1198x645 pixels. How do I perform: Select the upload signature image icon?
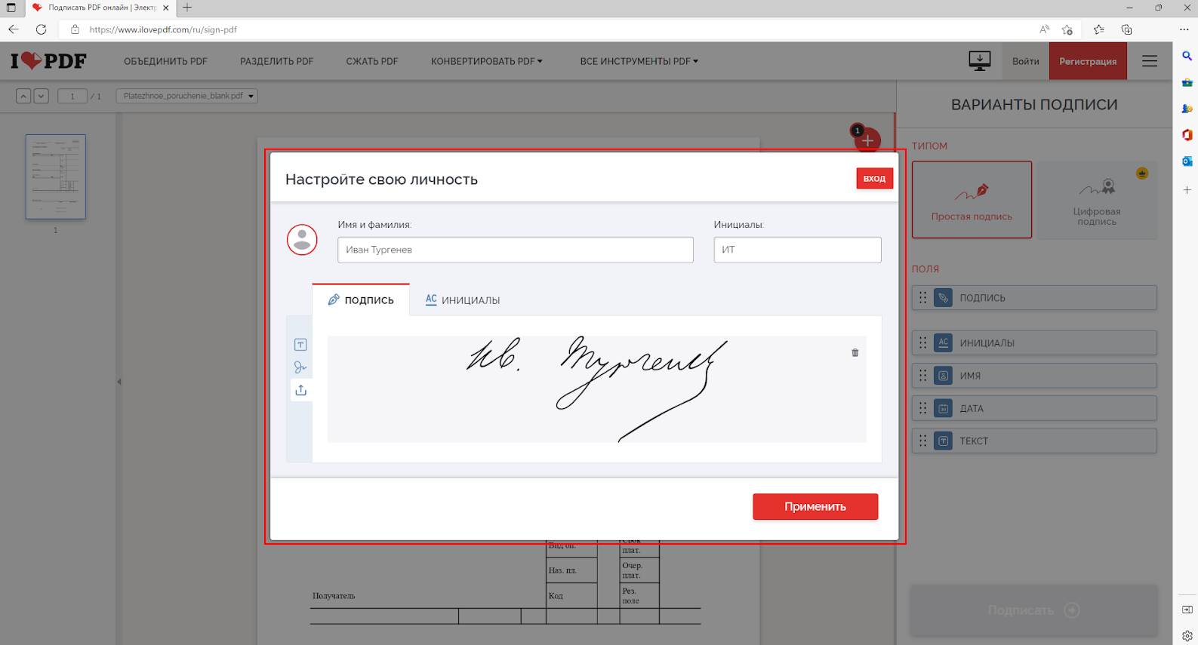(x=300, y=390)
